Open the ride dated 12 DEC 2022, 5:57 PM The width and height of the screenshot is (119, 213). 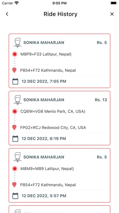pyautogui.click(x=59, y=175)
